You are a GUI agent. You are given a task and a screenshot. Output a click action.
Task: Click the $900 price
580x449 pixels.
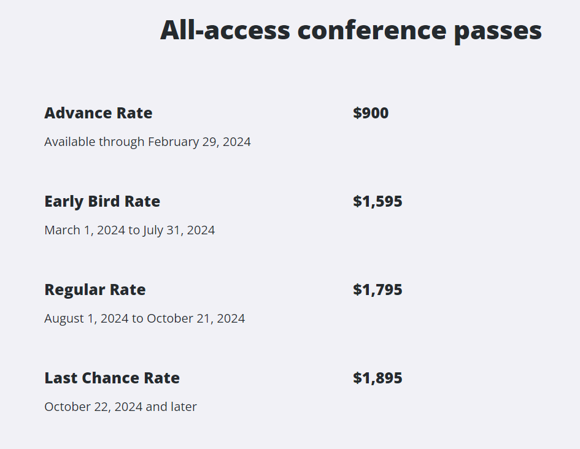pyautogui.click(x=371, y=113)
